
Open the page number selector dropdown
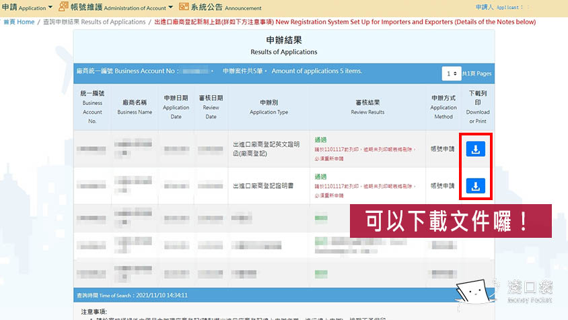451,73
